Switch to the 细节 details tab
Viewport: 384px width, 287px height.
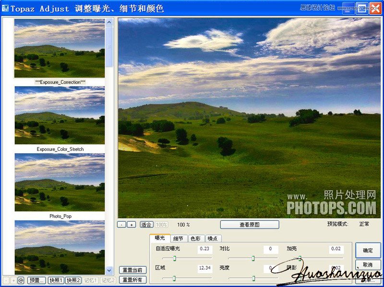178,238
